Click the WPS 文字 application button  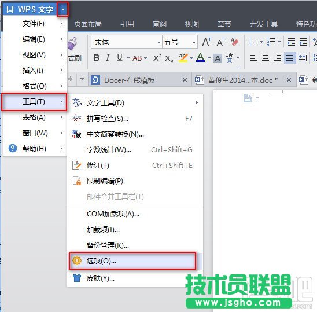pyautogui.click(x=30, y=9)
